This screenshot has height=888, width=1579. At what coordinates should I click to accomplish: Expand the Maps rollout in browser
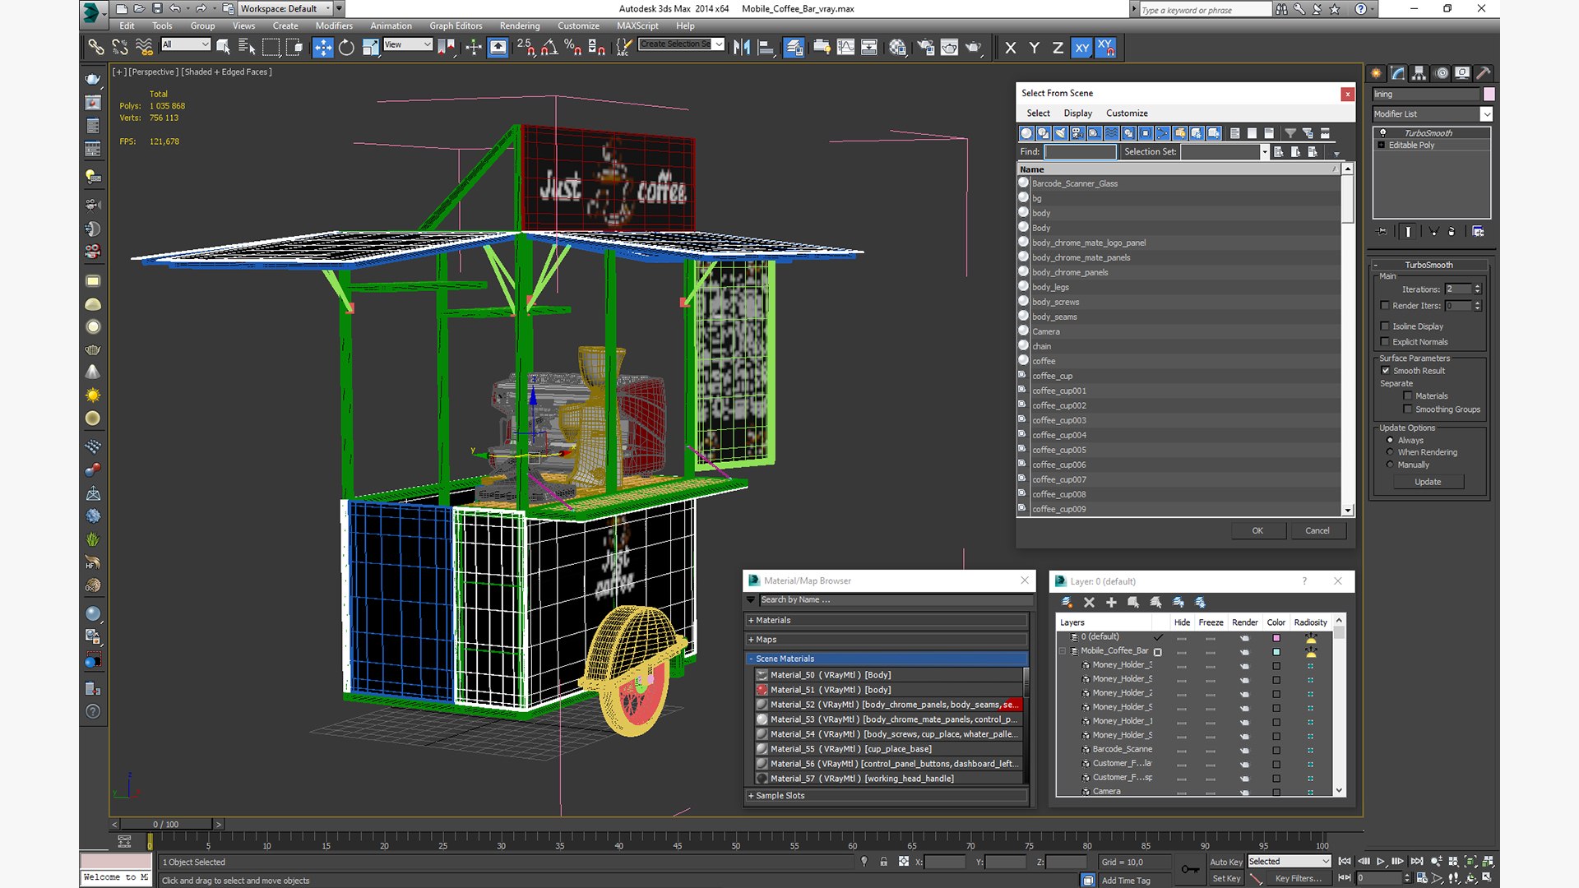click(887, 640)
